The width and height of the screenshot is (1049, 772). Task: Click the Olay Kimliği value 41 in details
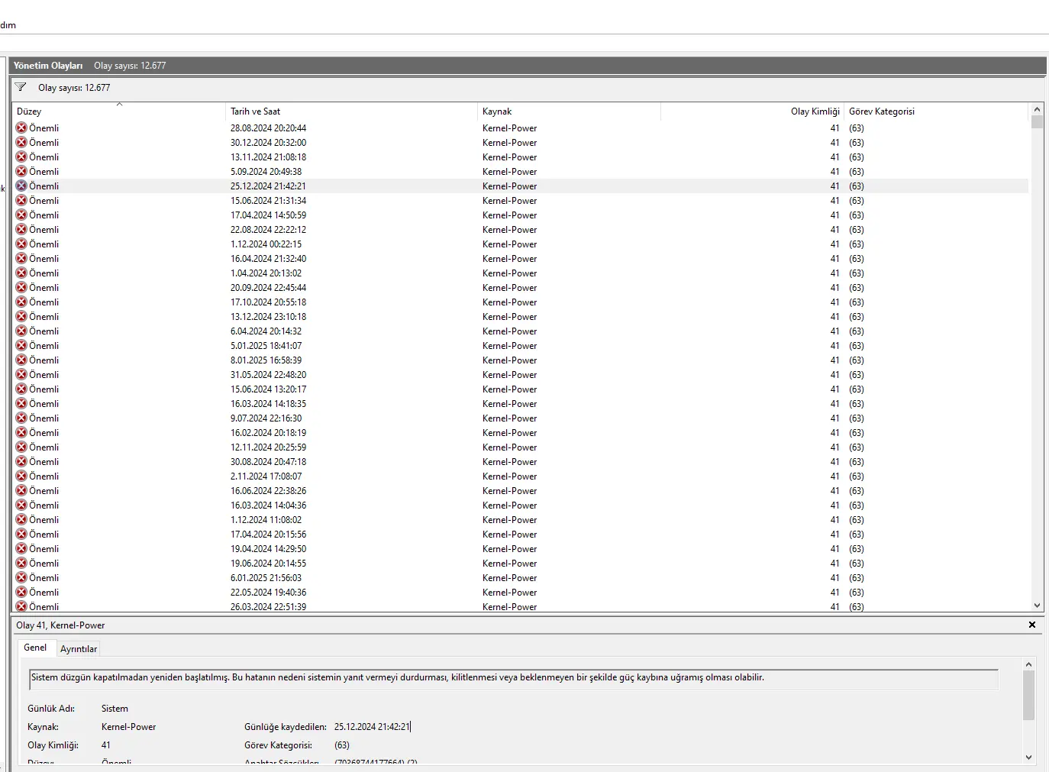pyautogui.click(x=106, y=745)
